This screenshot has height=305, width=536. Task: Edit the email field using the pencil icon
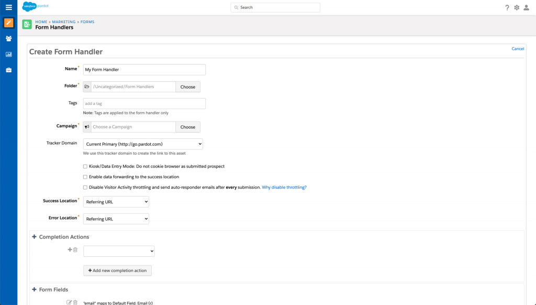point(69,302)
